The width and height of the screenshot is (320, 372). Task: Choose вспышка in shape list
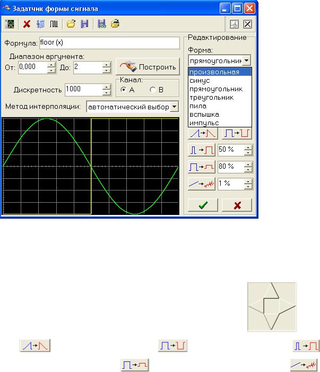tap(220, 115)
